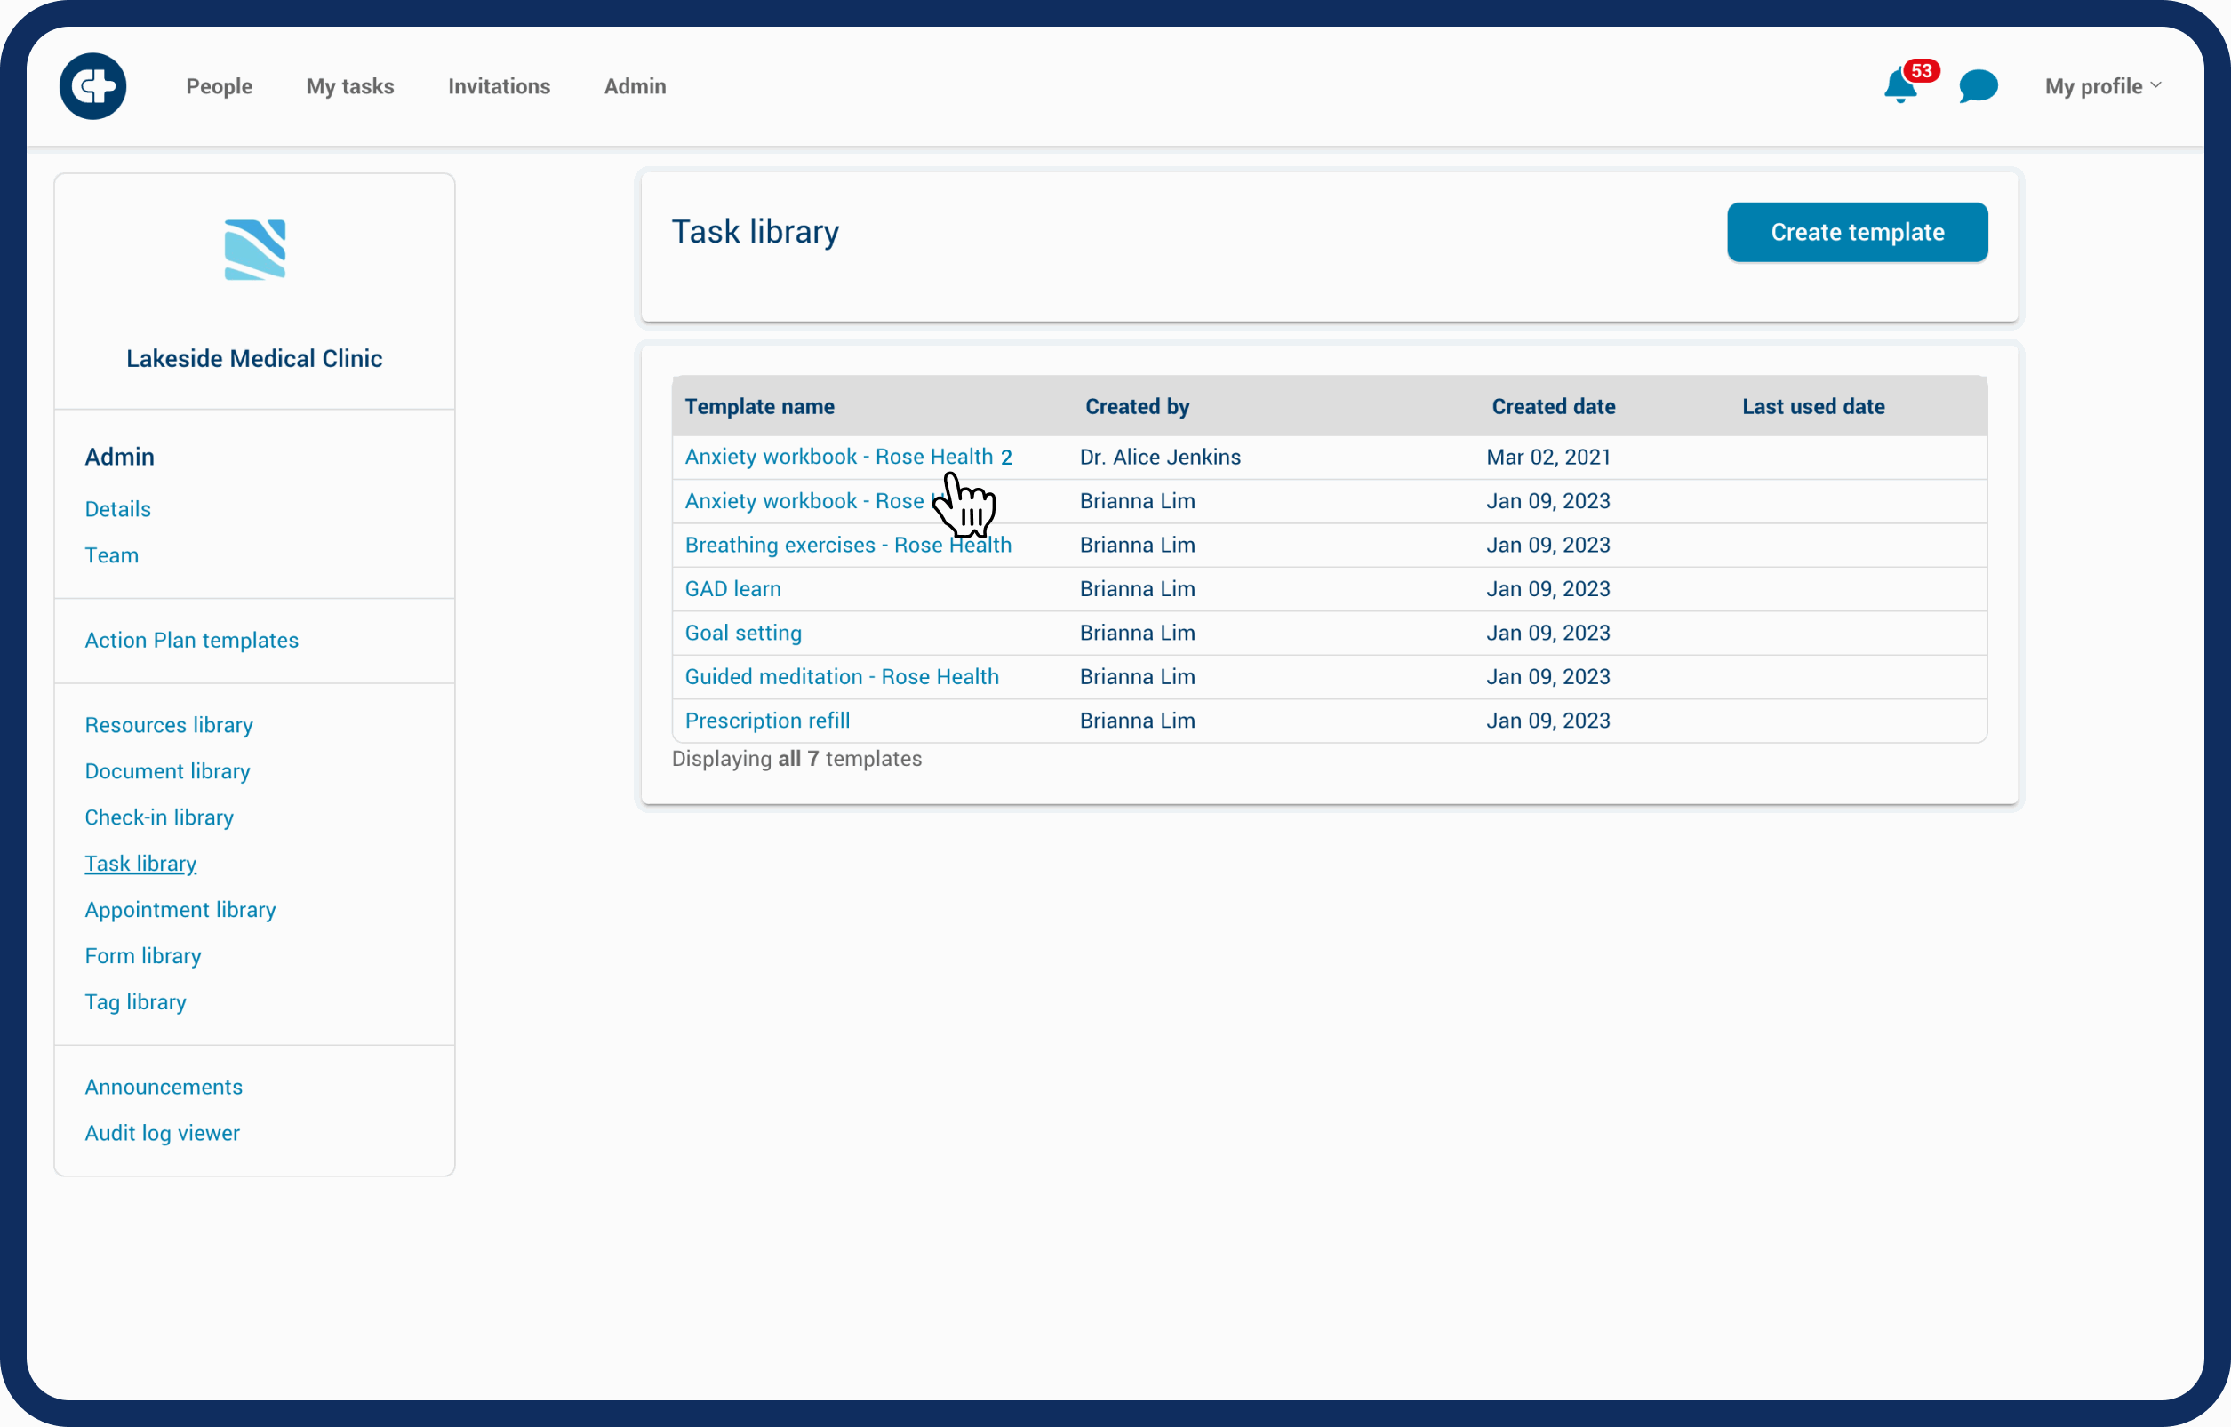The height and width of the screenshot is (1427, 2231).
Task: Open the Prescription refill template
Action: 766,720
